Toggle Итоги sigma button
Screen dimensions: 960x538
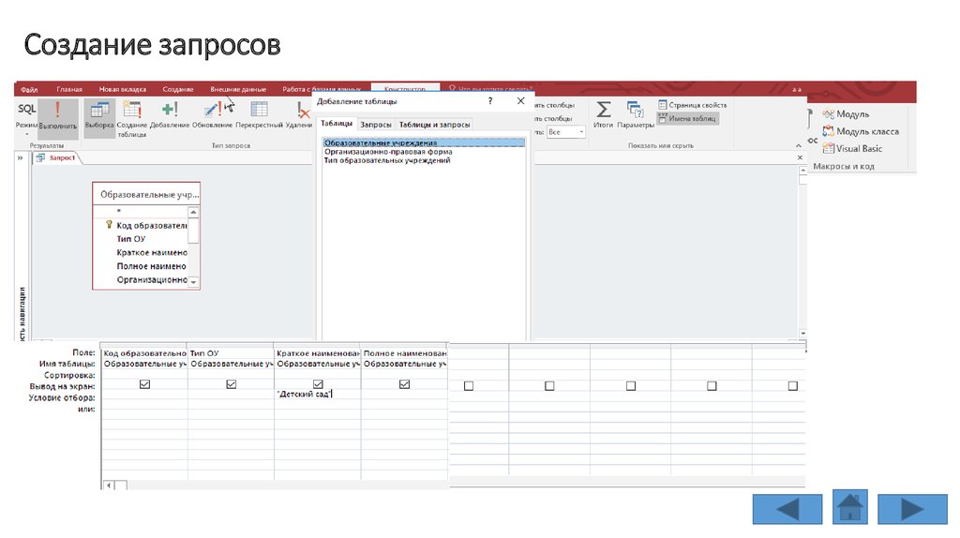click(x=603, y=114)
